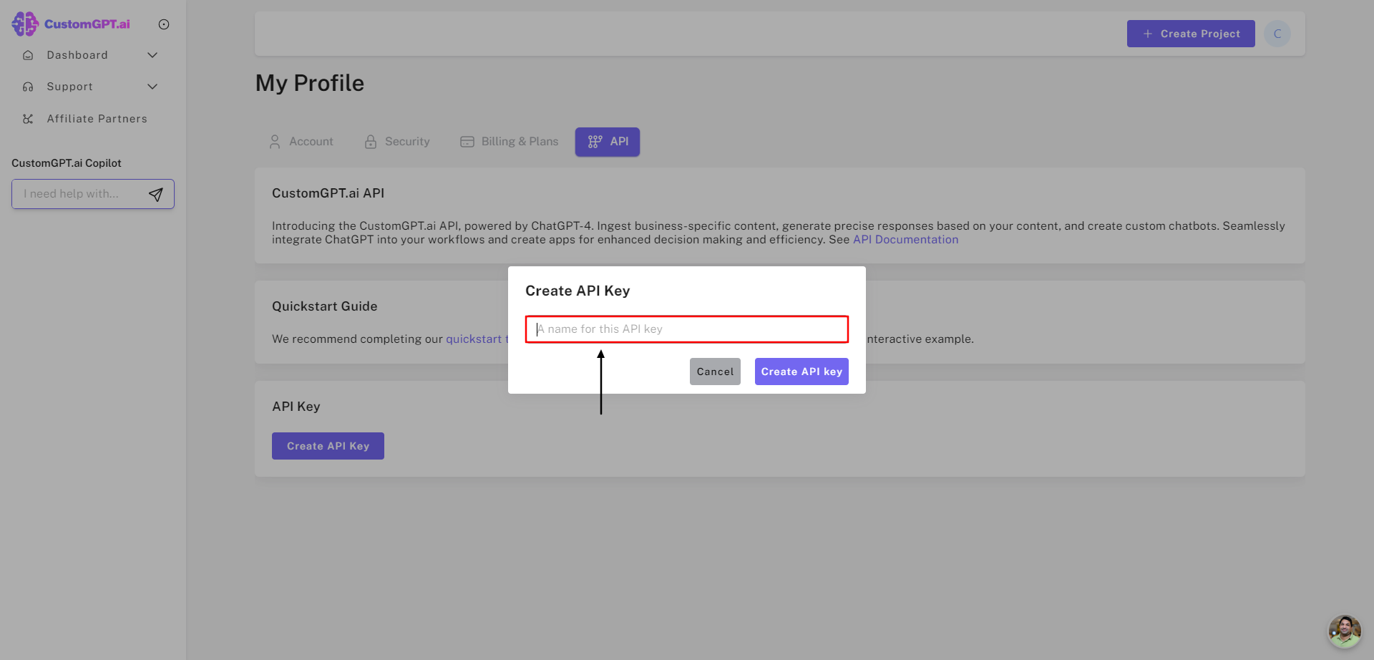Click the Create Project button
Viewport: 1374px width, 660px height.
point(1191,34)
